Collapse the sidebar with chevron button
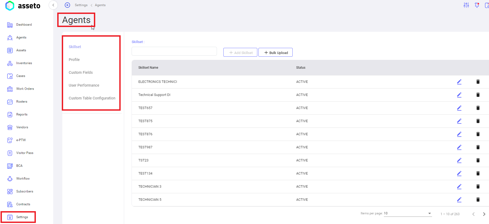The height and width of the screenshot is (224, 489). [x=53, y=5]
